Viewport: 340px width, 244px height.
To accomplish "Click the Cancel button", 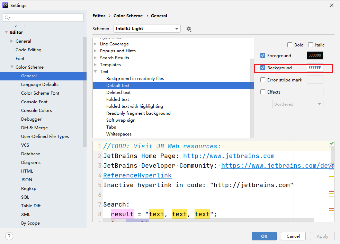I will 293,236.
